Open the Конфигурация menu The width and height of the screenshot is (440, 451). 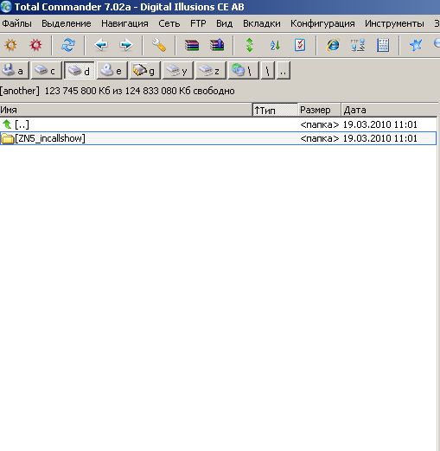[x=322, y=23]
